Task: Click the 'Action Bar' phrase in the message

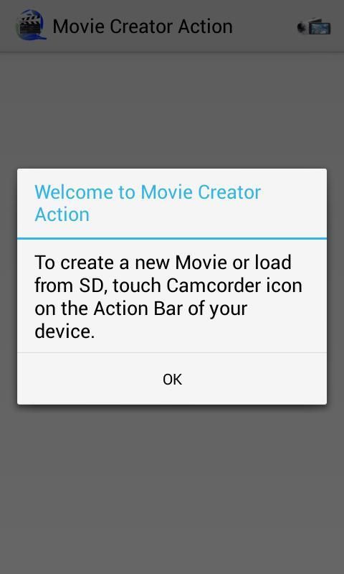Action: (x=138, y=309)
